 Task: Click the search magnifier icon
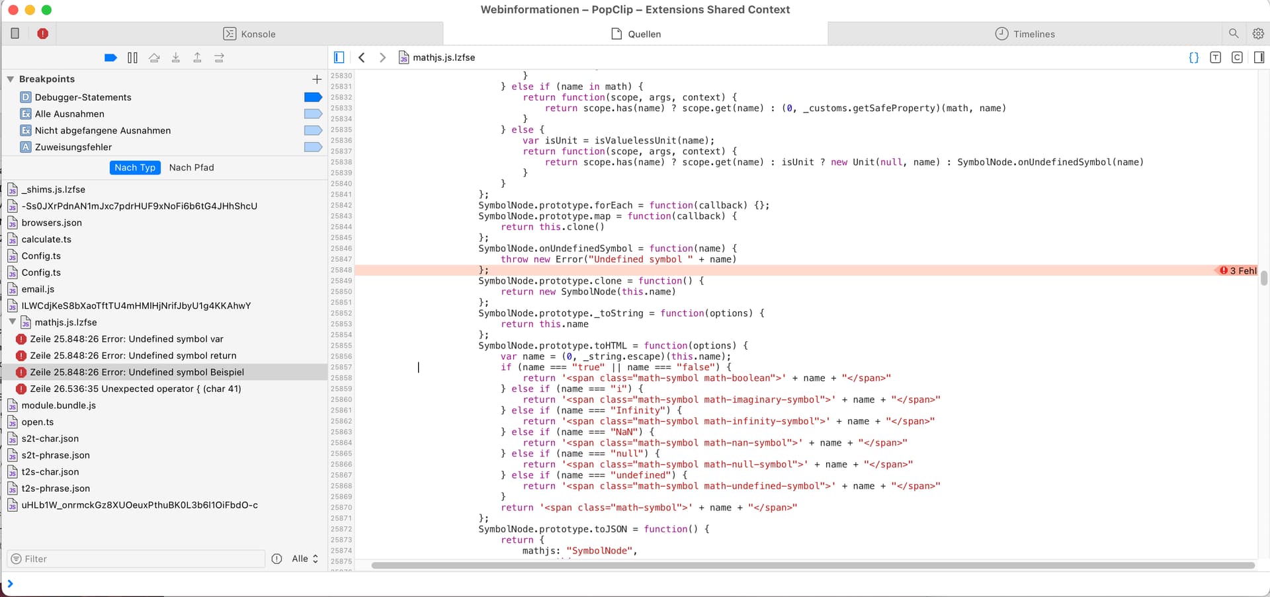[x=1234, y=34]
